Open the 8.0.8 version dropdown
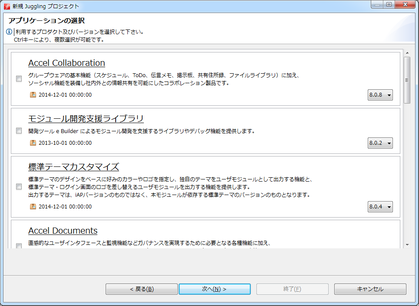 click(380, 95)
